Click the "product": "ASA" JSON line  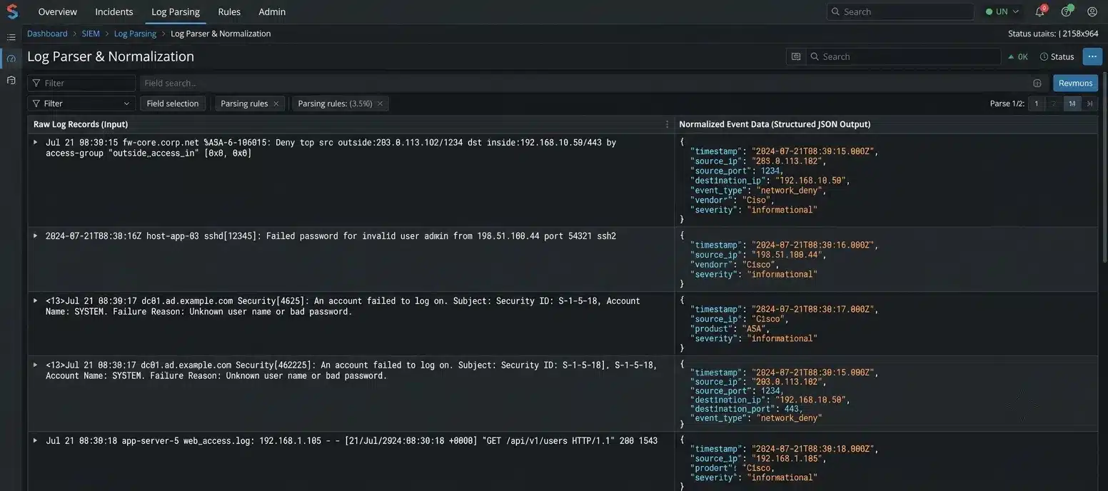tap(730, 329)
